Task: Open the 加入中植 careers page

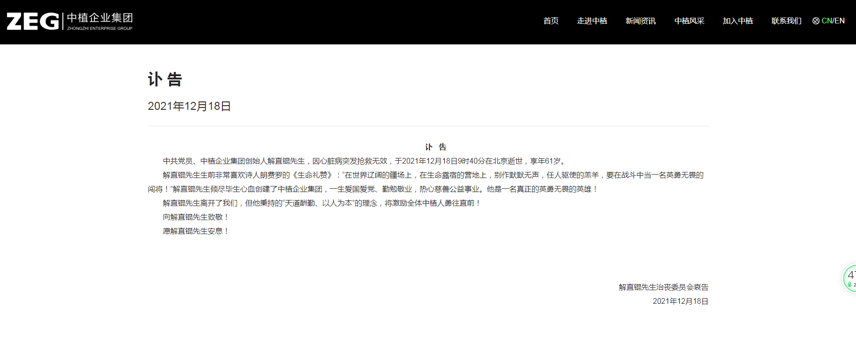Action: click(738, 21)
